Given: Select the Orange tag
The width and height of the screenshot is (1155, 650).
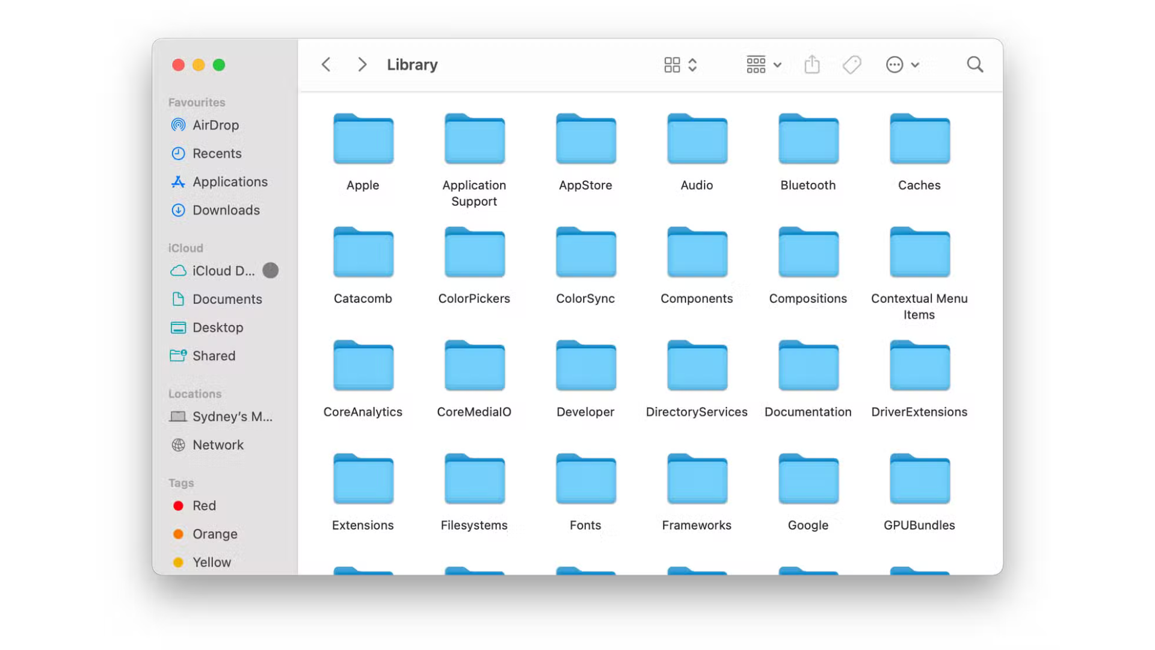Looking at the screenshot, I should click(x=214, y=534).
